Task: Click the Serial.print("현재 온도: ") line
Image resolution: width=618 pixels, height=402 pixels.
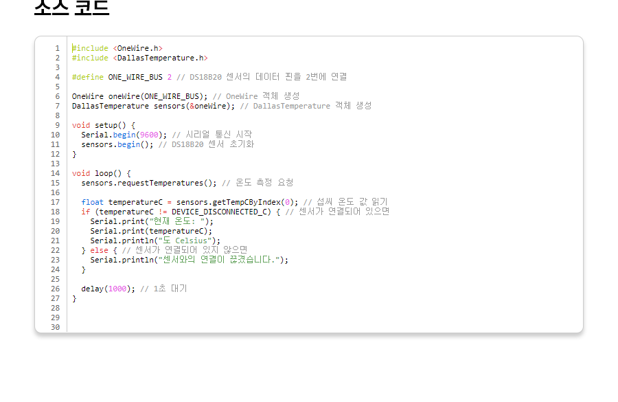Action: click(x=152, y=221)
